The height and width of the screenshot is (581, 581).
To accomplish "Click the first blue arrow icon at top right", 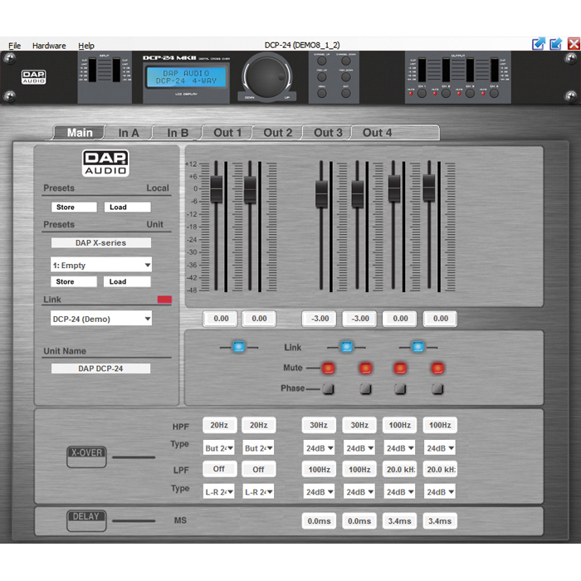I will [539, 43].
